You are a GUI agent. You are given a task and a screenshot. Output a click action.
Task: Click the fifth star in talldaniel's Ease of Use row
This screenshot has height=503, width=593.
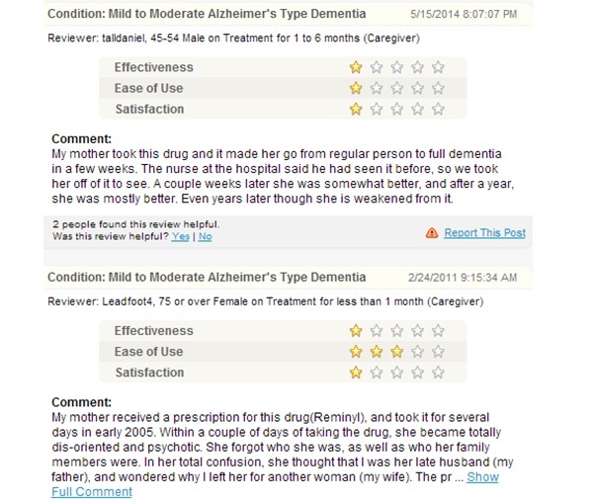click(438, 88)
